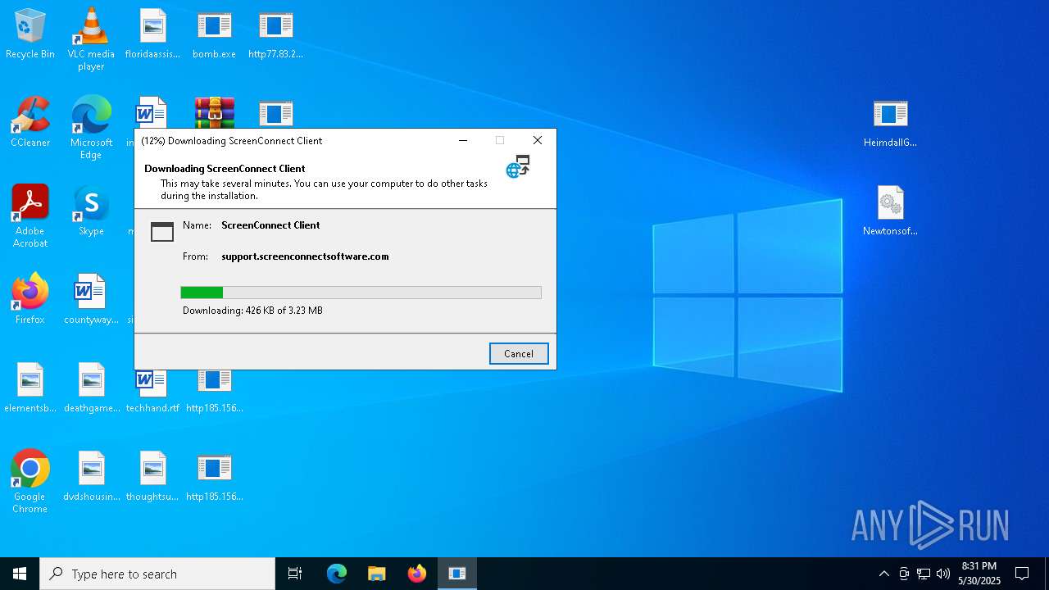Viewport: 1049px width, 590px height.
Task: Open CCleaner desktop shortcut
Action: click(x=30, y=123)
